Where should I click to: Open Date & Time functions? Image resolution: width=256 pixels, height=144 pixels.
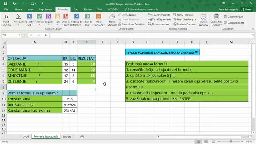pos(66,20)
